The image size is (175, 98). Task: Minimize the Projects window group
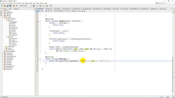(34, 9)
